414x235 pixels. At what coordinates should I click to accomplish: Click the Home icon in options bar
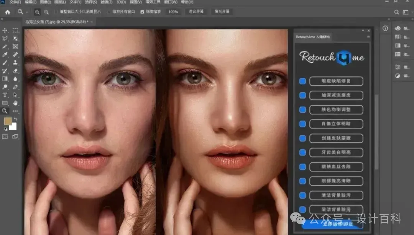click(x=8, y=12)
